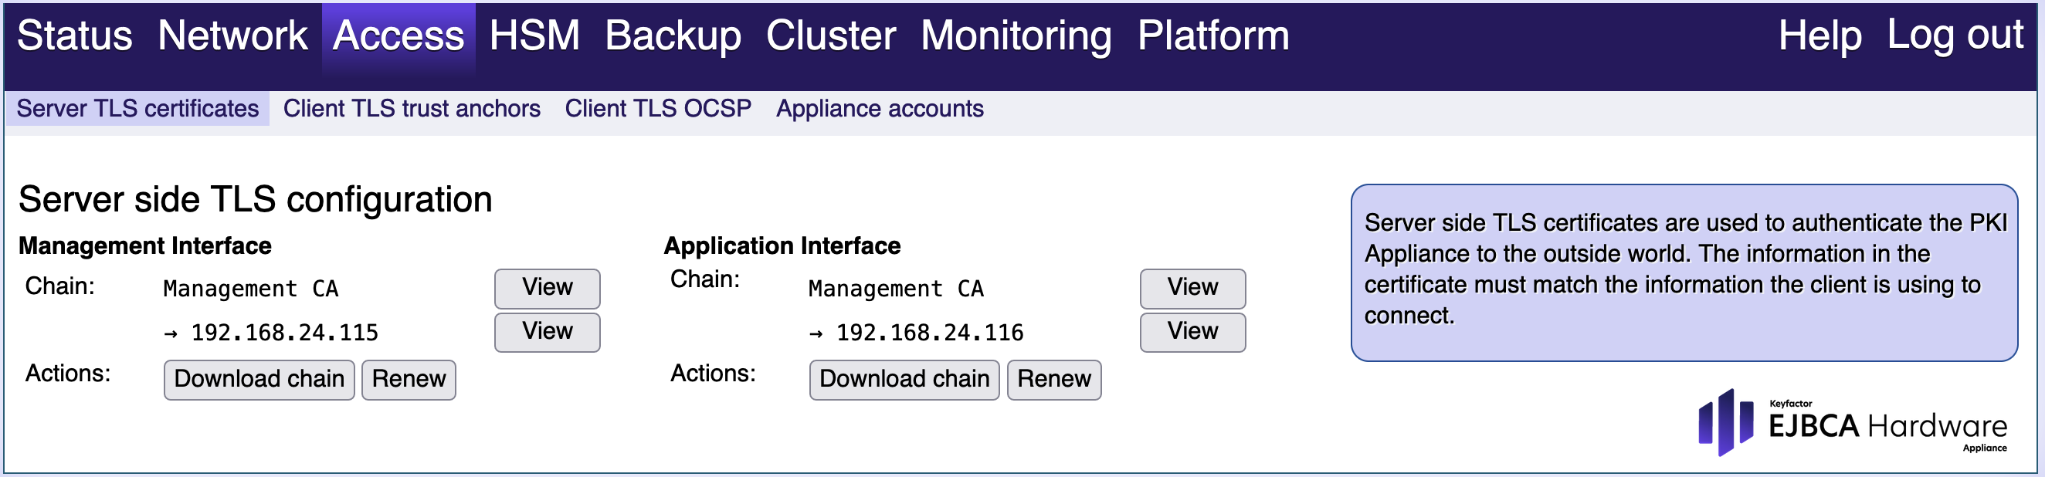Renew the Application Interface certificate
This screenshot has height=477, width=2045.
[x=1053, y=380]
